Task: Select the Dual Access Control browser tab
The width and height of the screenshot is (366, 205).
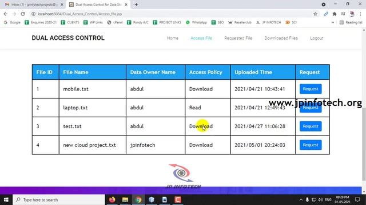Action: pyautogui.click(x=98, y=5)
